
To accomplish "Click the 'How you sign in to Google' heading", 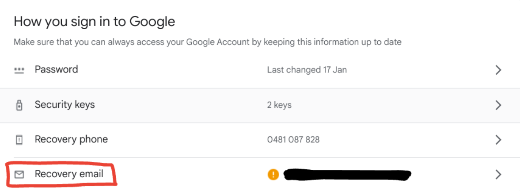I will click(x=95, y=21).
